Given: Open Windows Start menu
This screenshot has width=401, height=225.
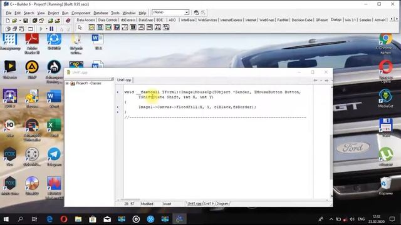Looking at the screenshot, I should pyautogui.click(x=6, y=219).
